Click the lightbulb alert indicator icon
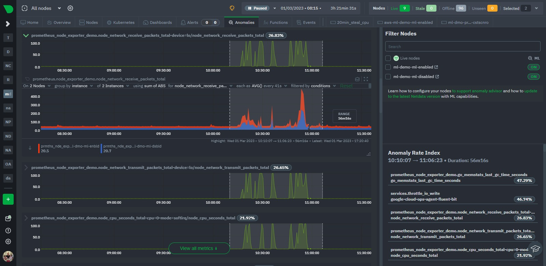Screen dimensions: 546x266 tap(232, 8)
